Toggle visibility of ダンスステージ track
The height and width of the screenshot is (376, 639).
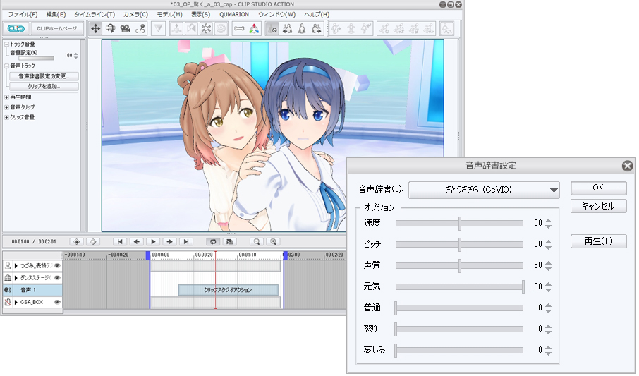[x=57, y=278]
